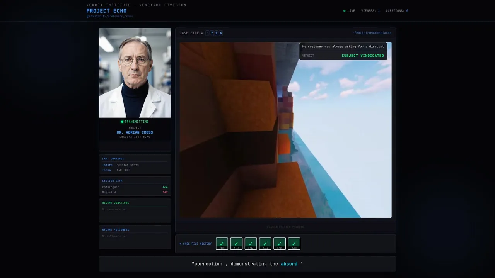Click the 'My customer was always asking' title
Screen dimensions: 495x278
343,46
